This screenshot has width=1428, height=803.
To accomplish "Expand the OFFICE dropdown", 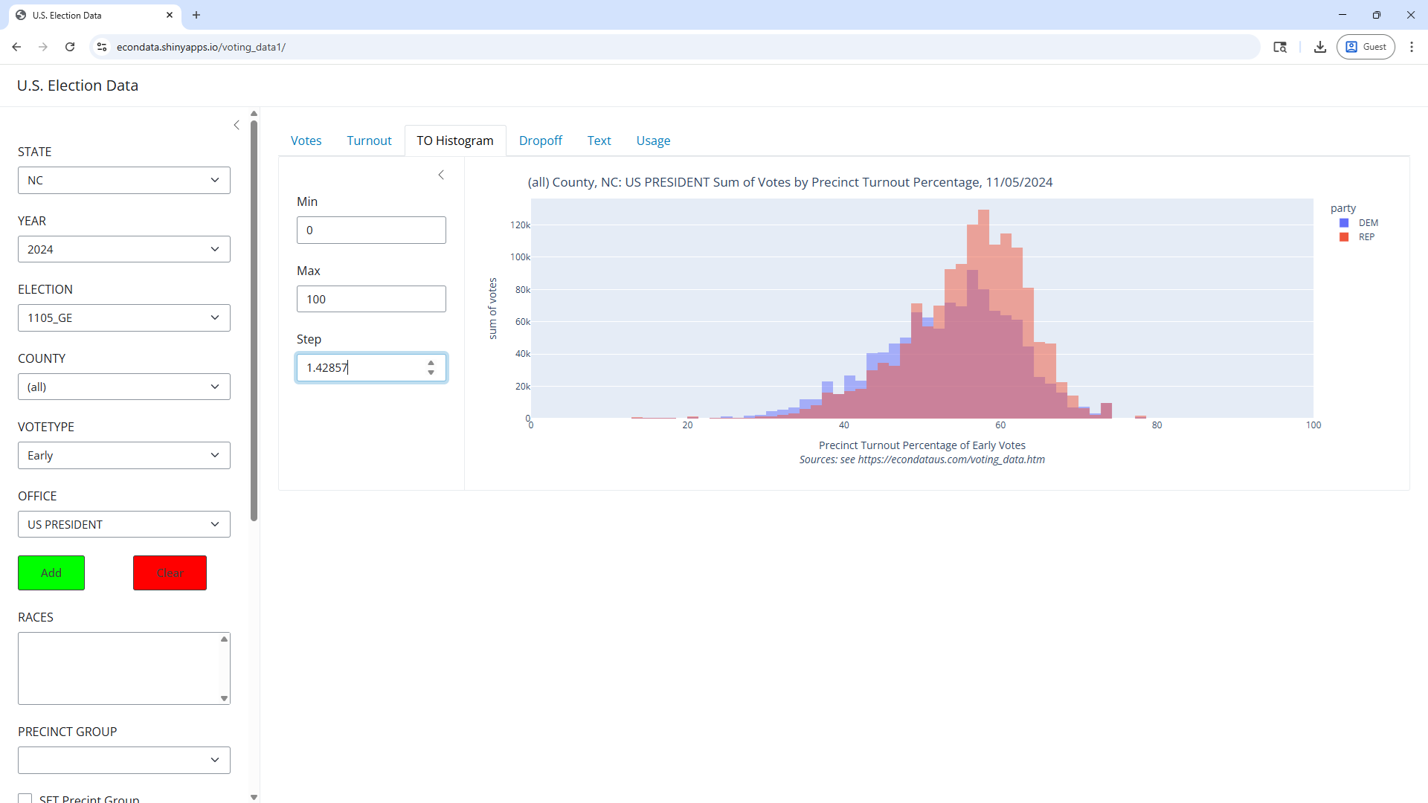I will pyautogui.click(x=123, y=524).
